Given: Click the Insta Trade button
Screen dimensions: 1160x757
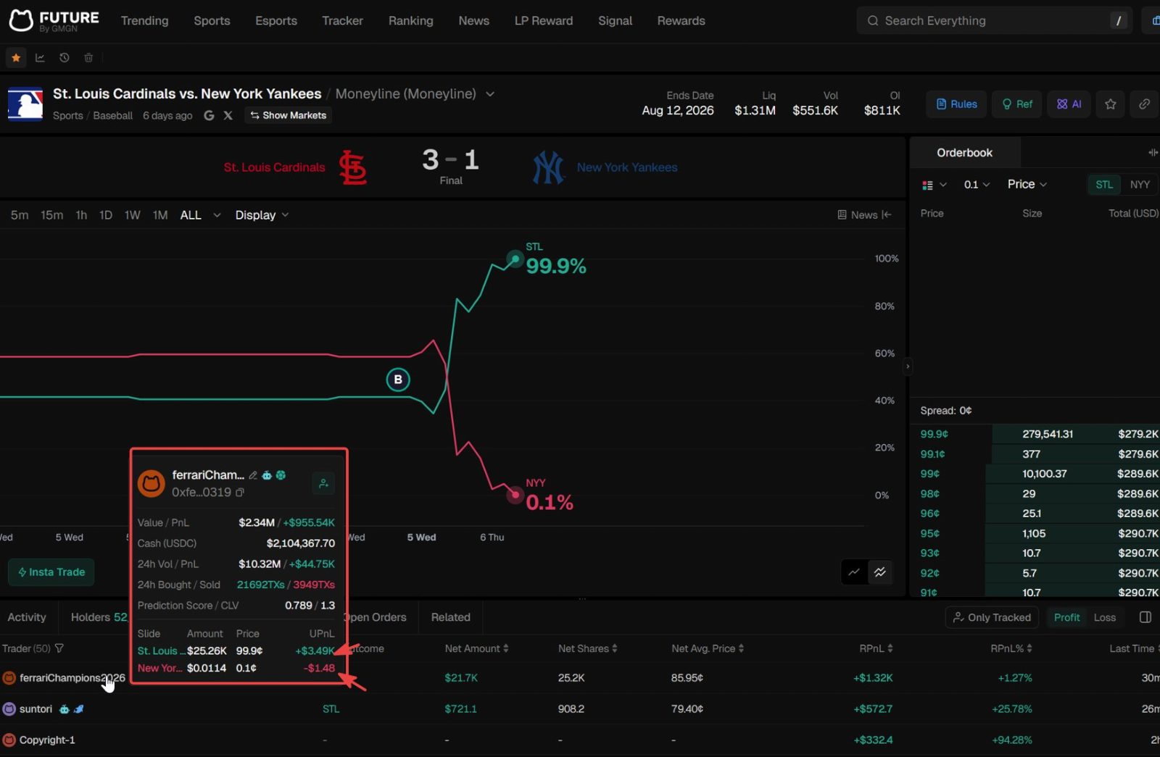Looking at the screenshot, I should click(51, 572).
